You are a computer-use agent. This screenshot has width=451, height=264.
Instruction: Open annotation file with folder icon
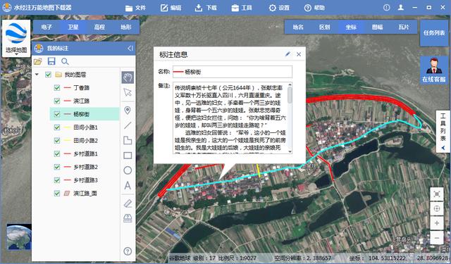pyautogui.click(x=37, y=61)
